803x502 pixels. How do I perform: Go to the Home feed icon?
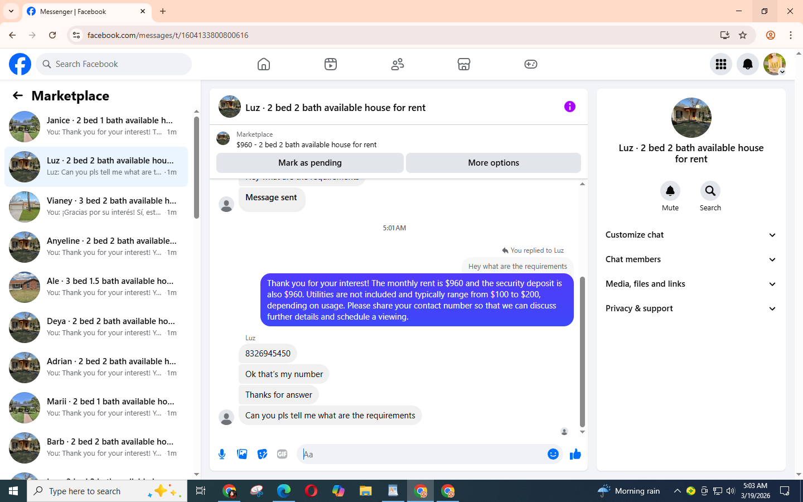(264, 64)
